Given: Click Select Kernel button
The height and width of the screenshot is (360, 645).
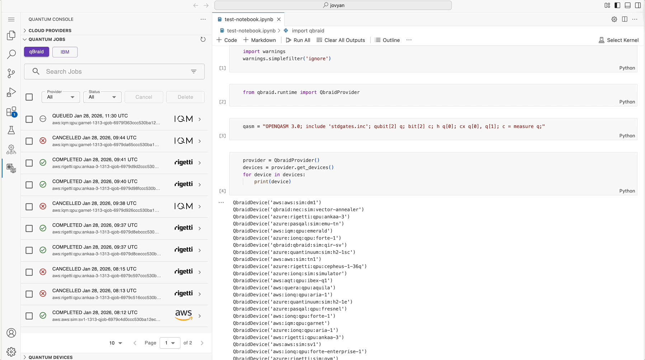Looking at the screenshot, I should pyautogui.click(x=619, y=40).
